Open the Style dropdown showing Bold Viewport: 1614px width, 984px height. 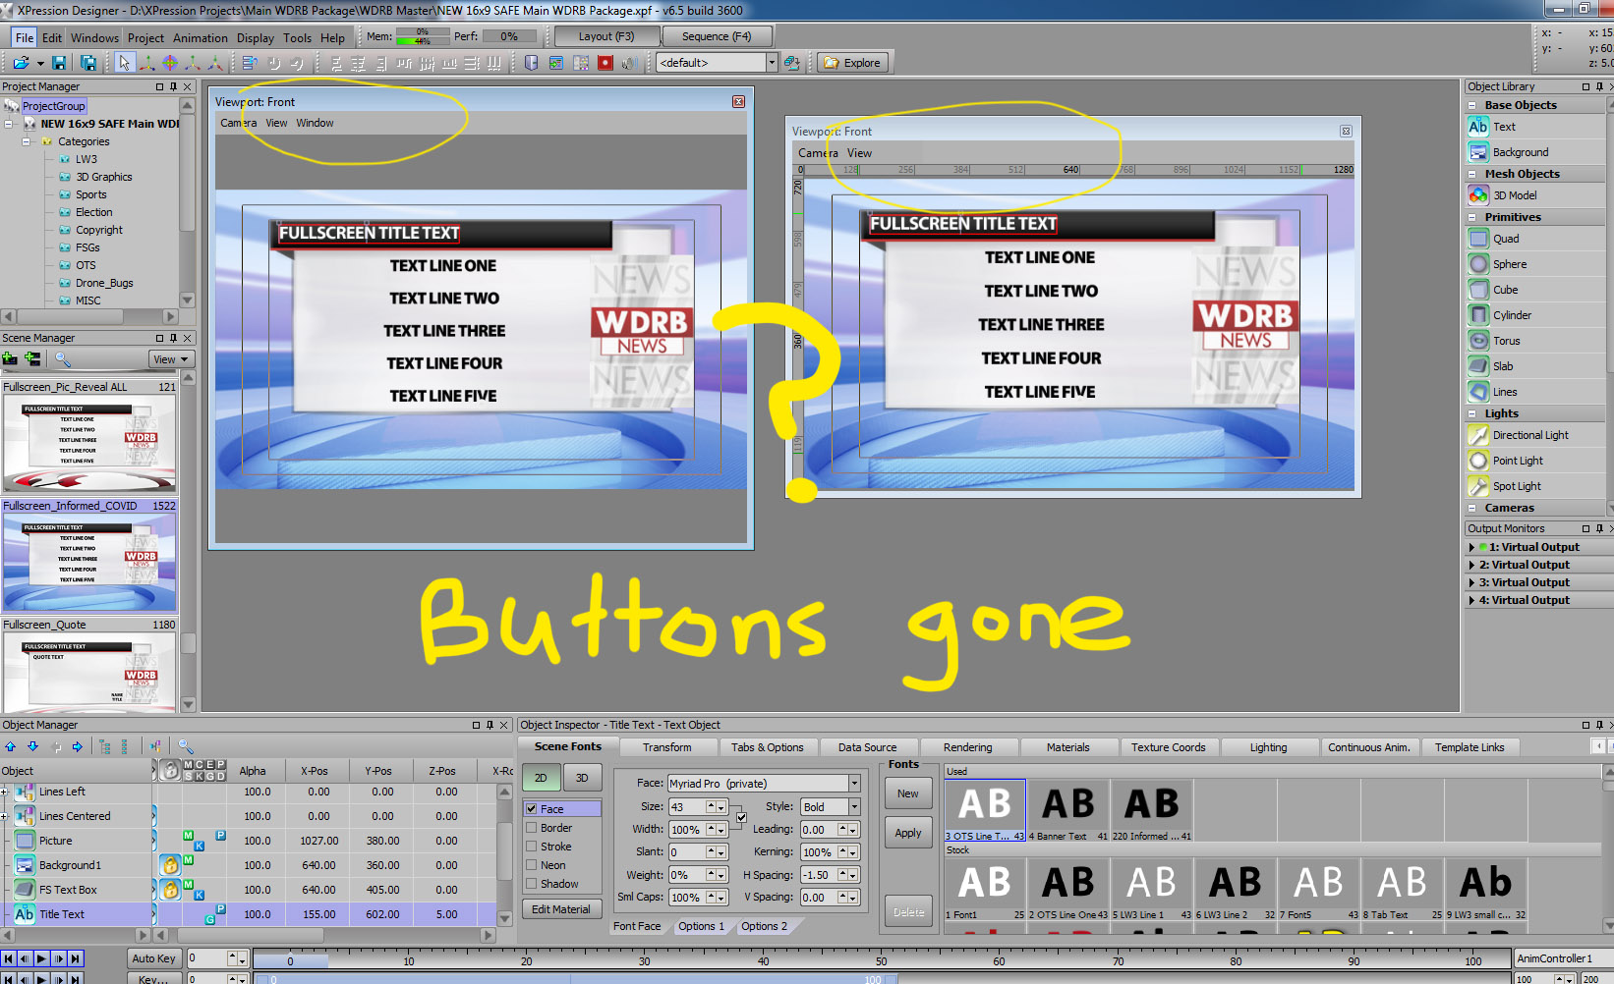tap(854, 806)
